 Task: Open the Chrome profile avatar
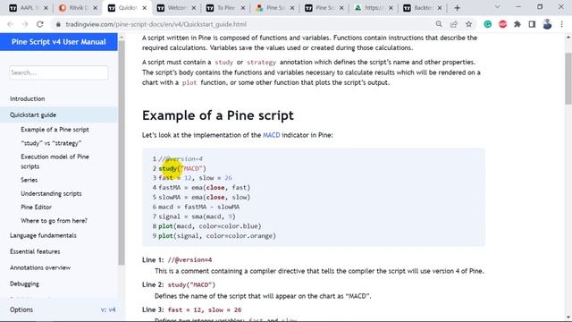(547, 24)
